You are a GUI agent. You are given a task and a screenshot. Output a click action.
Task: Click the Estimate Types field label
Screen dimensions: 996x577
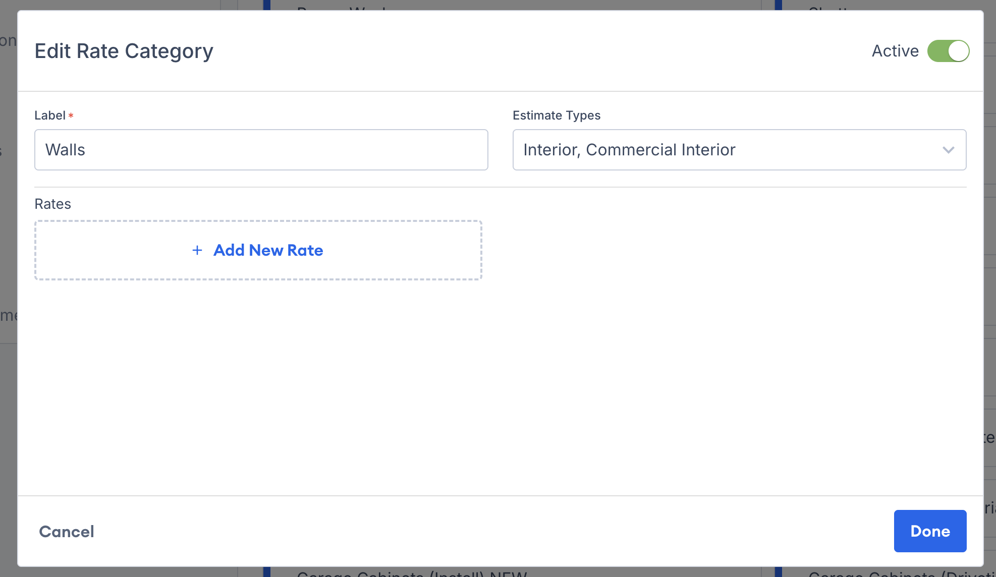(557, 116)
